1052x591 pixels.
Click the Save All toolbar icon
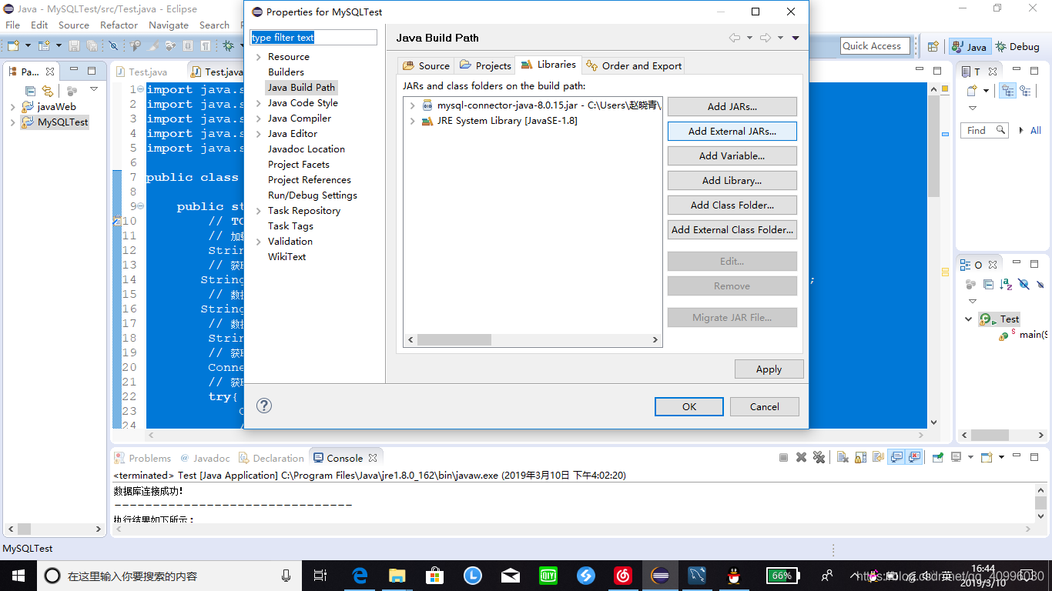tap(92, 46)
